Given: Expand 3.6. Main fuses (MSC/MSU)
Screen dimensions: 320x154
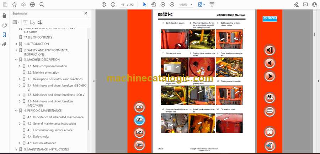Looking at the screenshot, I should pyautogui.click(x=20, y=101).
